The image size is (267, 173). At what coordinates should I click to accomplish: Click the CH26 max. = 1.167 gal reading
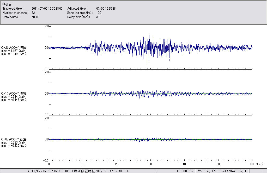[x=13, y=51]
